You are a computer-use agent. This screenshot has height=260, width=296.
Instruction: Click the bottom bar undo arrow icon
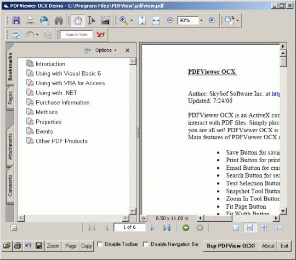click(x=28, y=246)
